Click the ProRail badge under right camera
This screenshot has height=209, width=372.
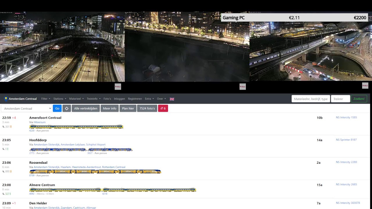365,85
